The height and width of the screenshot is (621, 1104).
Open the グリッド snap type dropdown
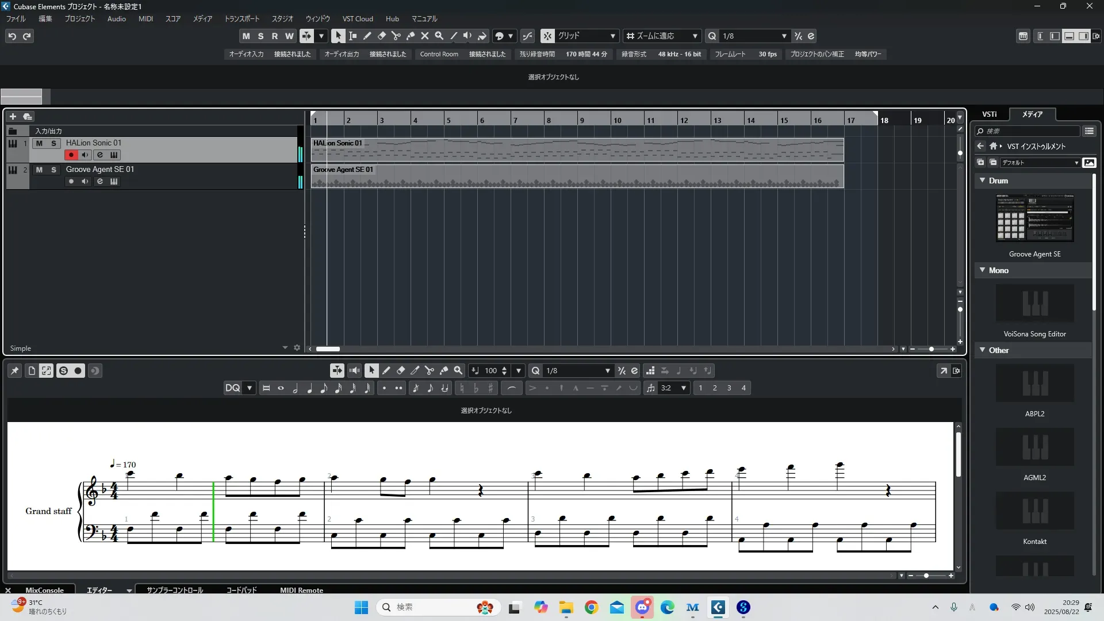[x=613, y=36]
